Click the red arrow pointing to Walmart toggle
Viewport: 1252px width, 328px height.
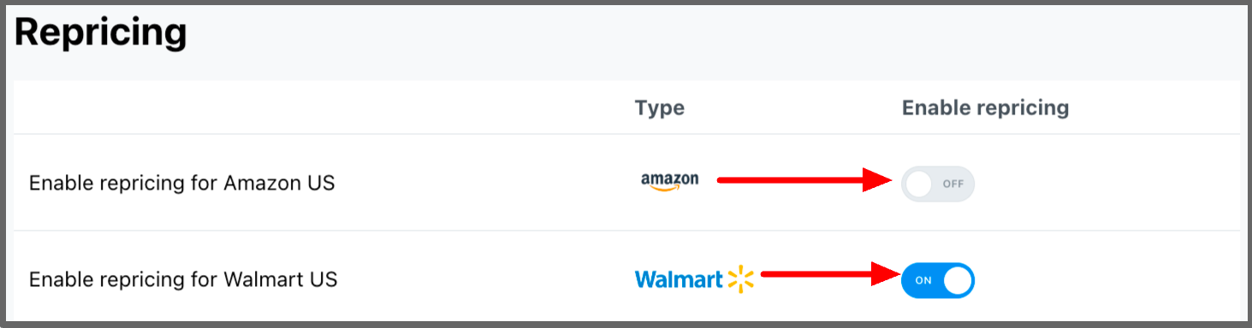(829, 274)
